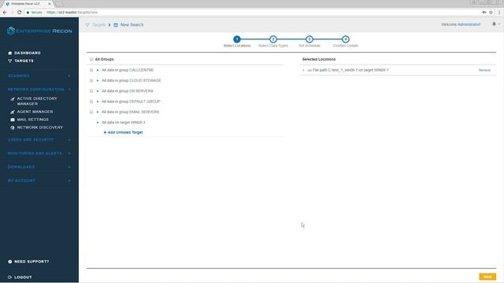Open the notifications bell icon

pos(494,24)
